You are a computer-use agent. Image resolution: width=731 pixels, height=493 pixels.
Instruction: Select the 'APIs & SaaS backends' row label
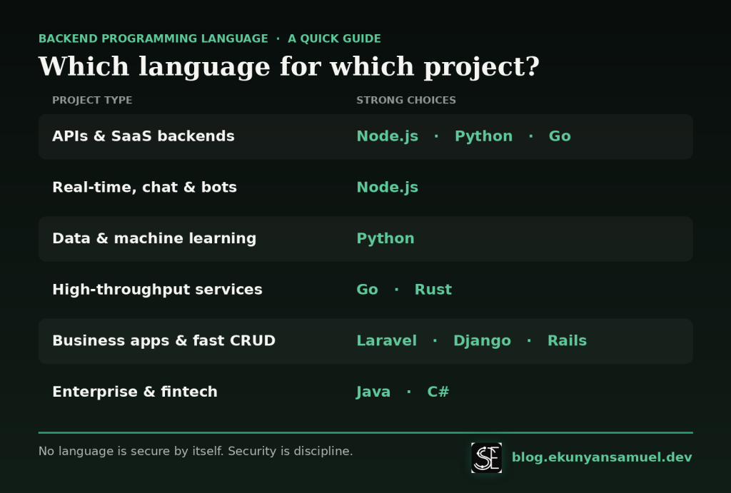tap(143, 136)
